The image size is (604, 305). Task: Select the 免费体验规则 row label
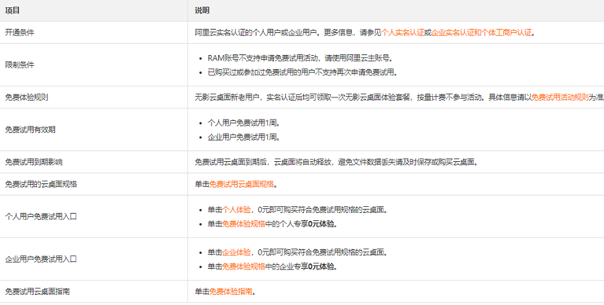point(27,97)
